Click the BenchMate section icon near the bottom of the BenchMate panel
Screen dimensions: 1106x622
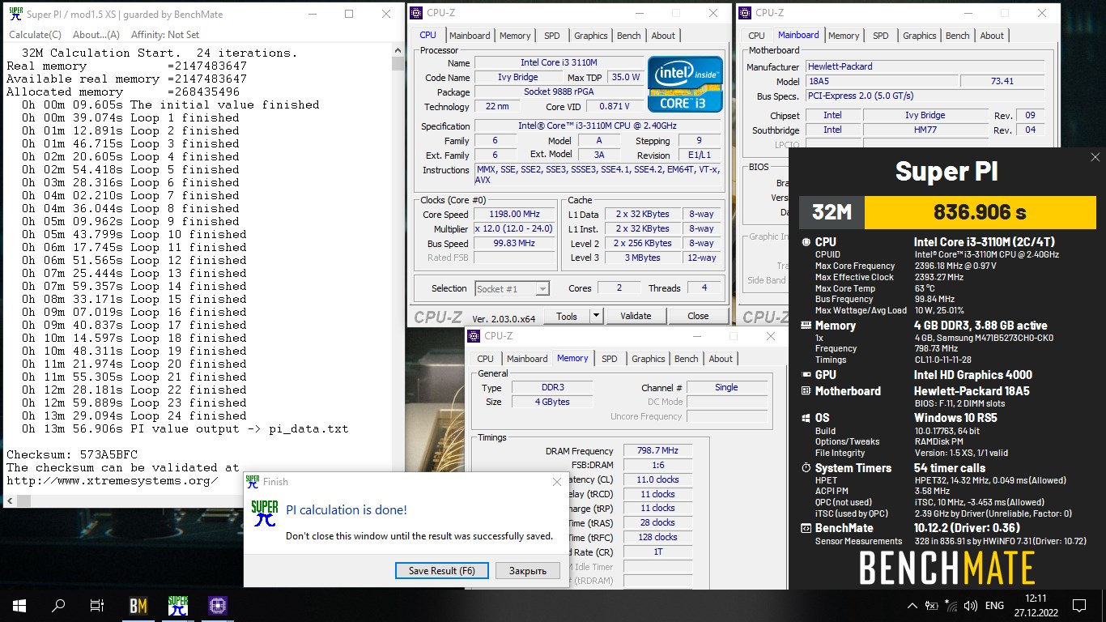pyautogui.click(x=806, y=528)
